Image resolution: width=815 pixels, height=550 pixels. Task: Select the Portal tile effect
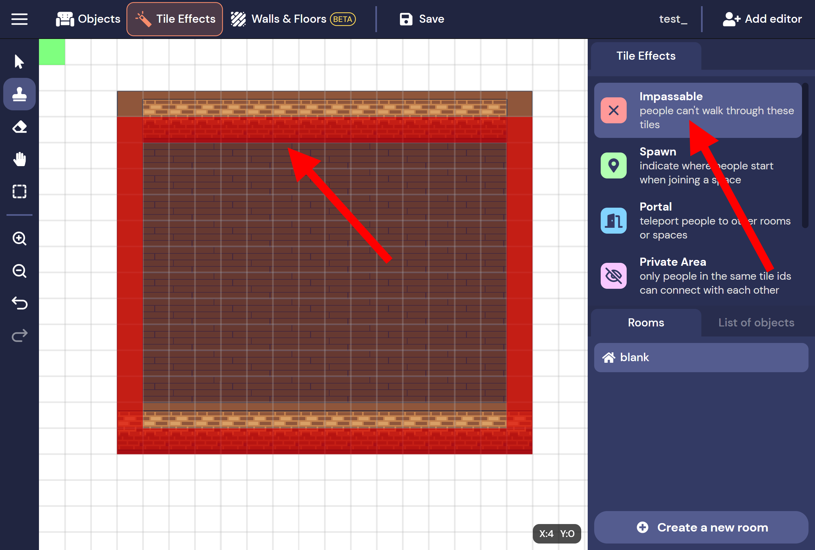[697, 221]
